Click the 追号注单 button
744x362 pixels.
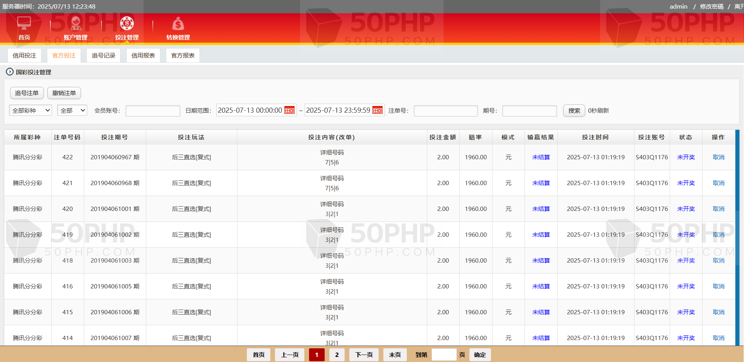(27, 93)
